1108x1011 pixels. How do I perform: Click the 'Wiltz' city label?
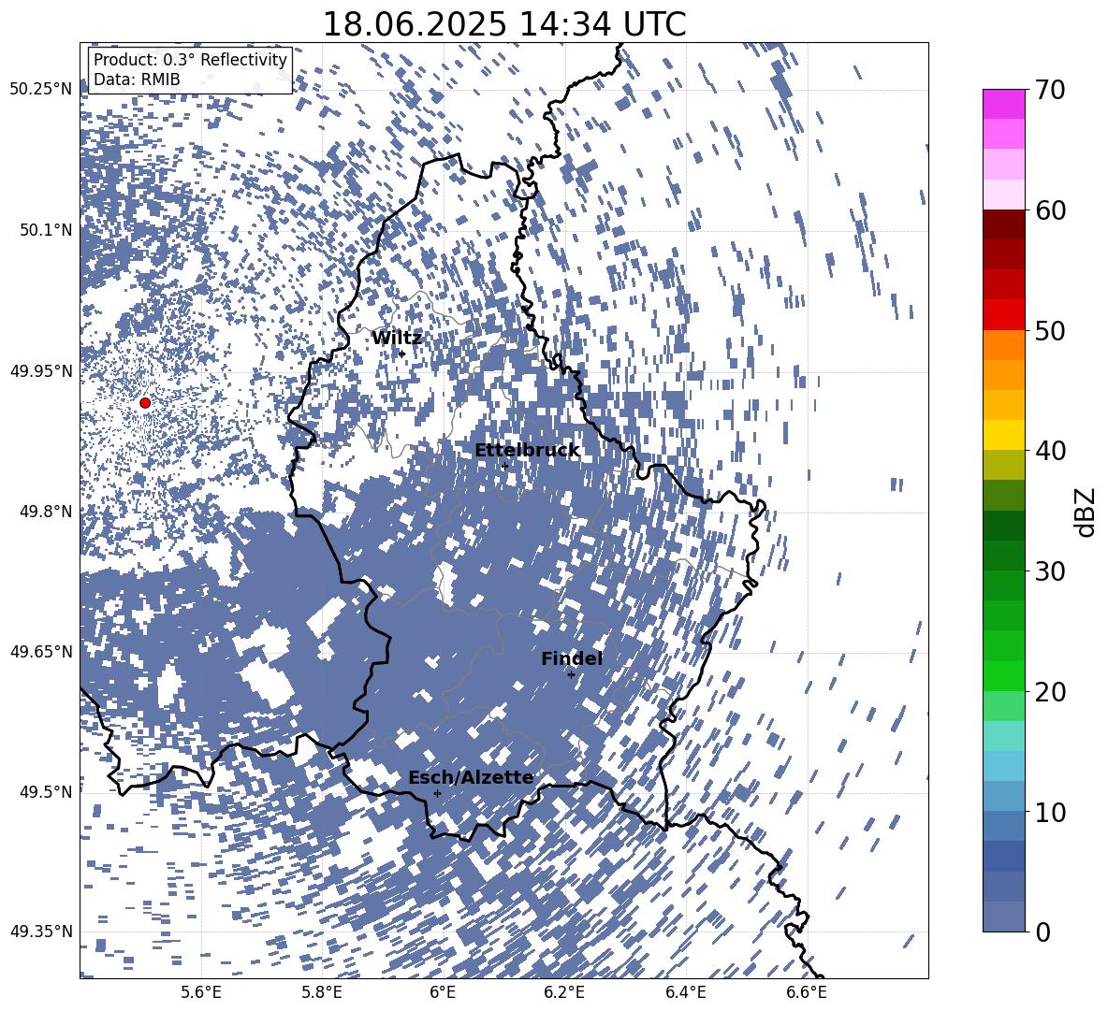tap(397, 339)
